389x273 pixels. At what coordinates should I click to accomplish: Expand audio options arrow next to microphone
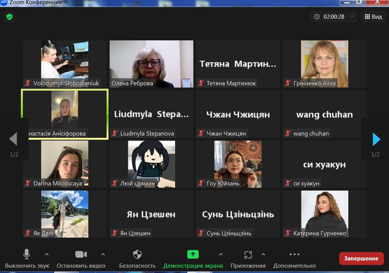tap(47, 254)
